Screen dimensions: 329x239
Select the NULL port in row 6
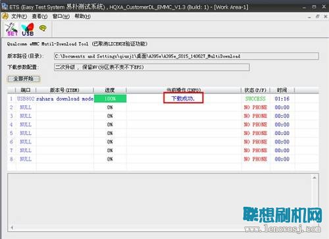(x=26, y=142)
